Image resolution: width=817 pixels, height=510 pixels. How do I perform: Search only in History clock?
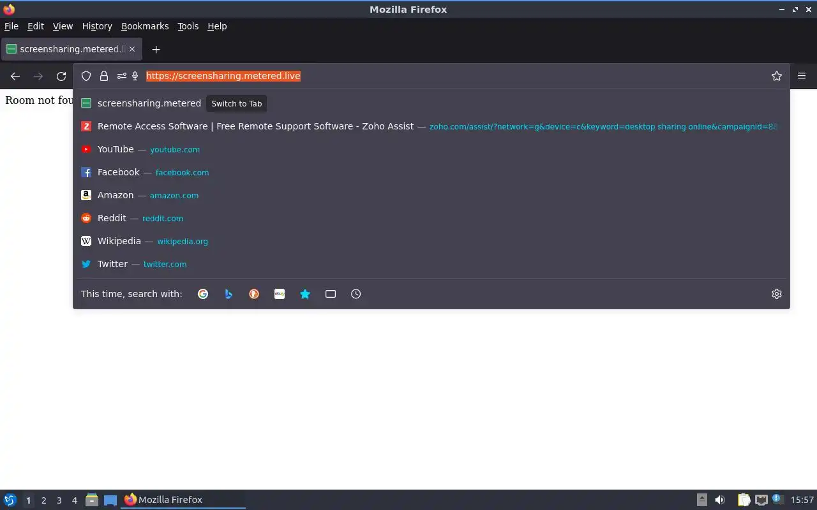pyautogui.click(x=356, y=294)
